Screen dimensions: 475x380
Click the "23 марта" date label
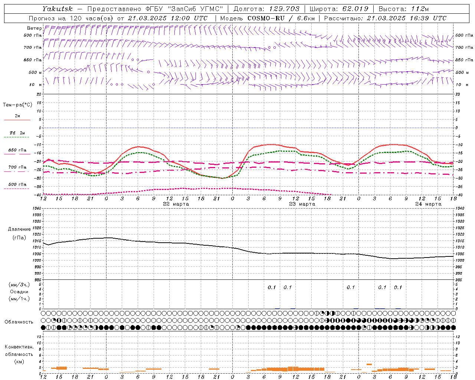click(302, 204)
